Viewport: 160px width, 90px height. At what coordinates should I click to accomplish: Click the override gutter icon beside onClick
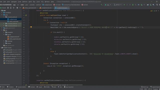click(x=26, y=15)
